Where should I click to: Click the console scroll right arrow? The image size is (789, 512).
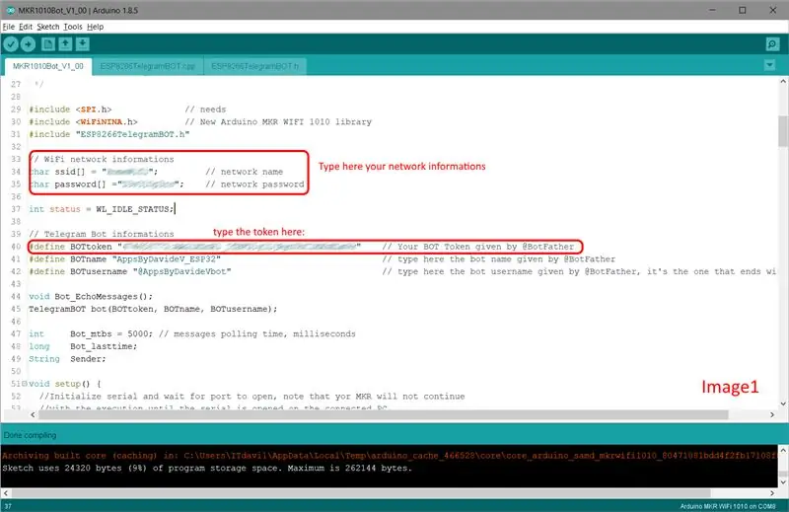pyautogui.click(x=772, y=493)
